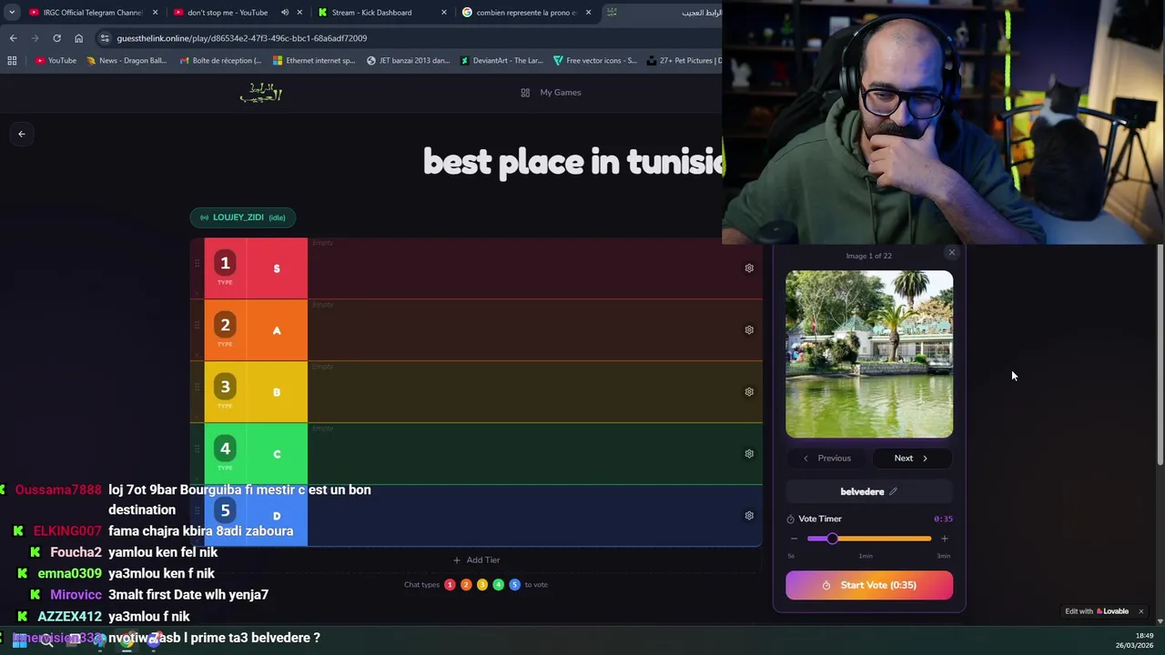Click the plus icon on Vote Timer
Screen dimensions: 1165x655
pyautogui.click(x=944, y=539)
